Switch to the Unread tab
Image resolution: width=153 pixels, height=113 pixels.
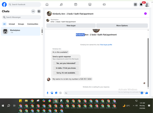[x=12, y=24]
